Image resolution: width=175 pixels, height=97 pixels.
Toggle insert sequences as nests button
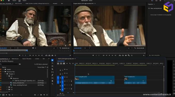pyautogui.click(x=58, y=63)
